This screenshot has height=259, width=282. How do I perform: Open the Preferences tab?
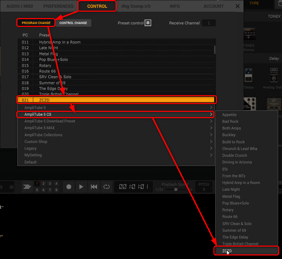58,6
